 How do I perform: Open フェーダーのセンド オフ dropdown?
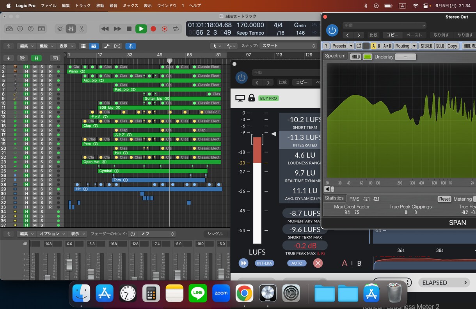coord(157,234)
